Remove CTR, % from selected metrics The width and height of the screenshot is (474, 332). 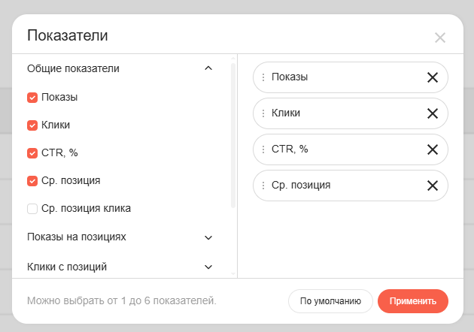coord(433,149)
